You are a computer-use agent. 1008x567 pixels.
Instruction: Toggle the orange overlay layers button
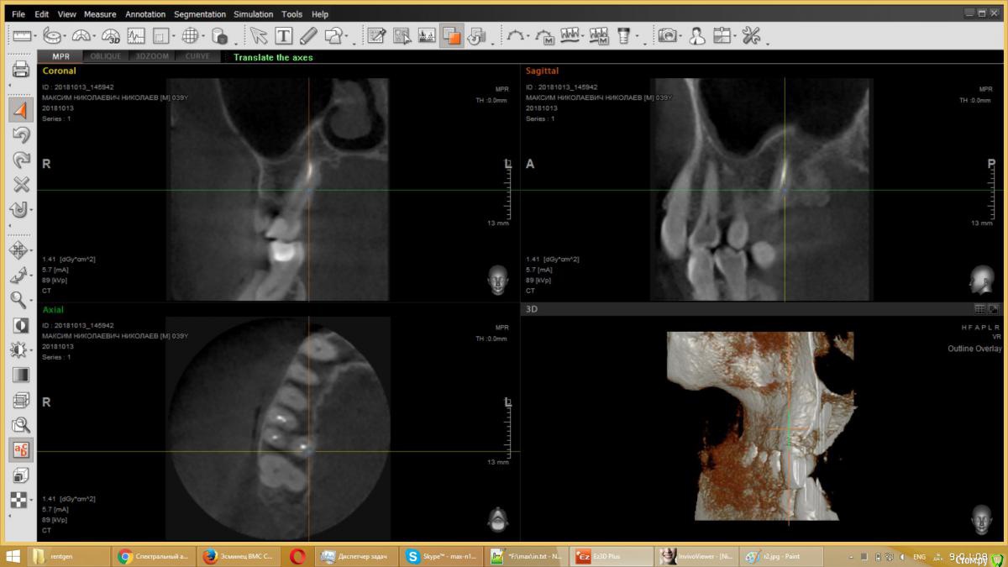[x=453, y=35]
